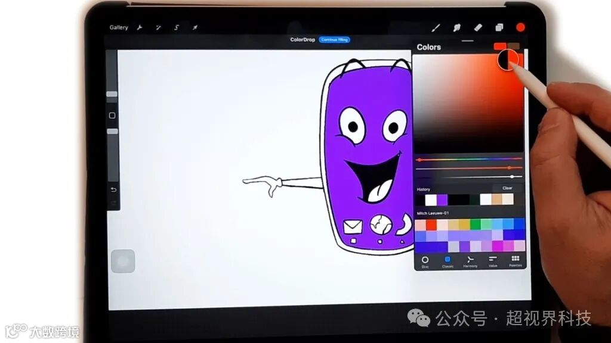The height and width of the screenshot is (343, 611).
Task: Select the red primary color swatch in Colors header
Action: pos(499,46)
